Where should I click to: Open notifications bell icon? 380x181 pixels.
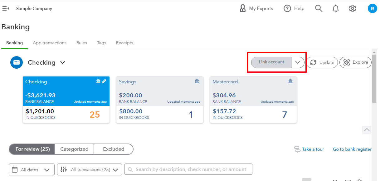[336, 9]
